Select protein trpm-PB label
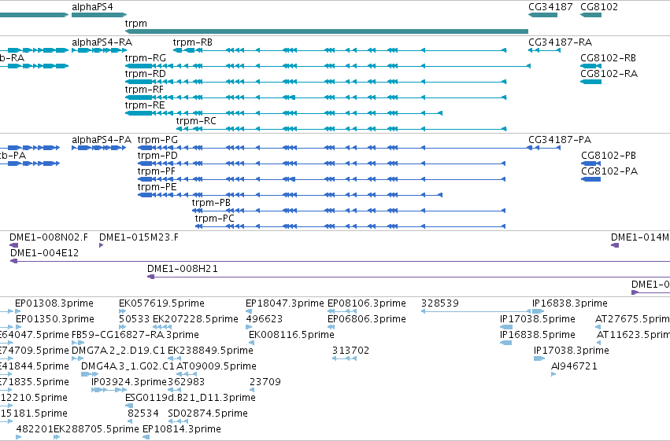The height and width of the screenshot is (441, 670). click(x=211, y=203)
